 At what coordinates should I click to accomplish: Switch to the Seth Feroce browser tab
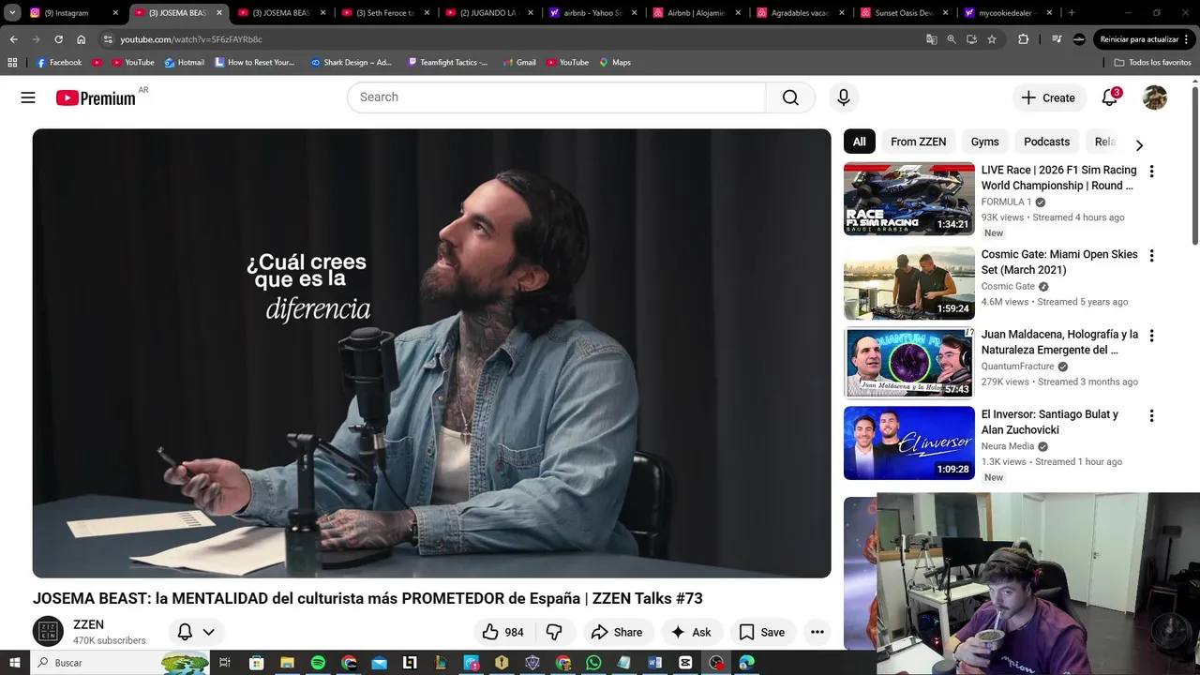tap(386, 13)
